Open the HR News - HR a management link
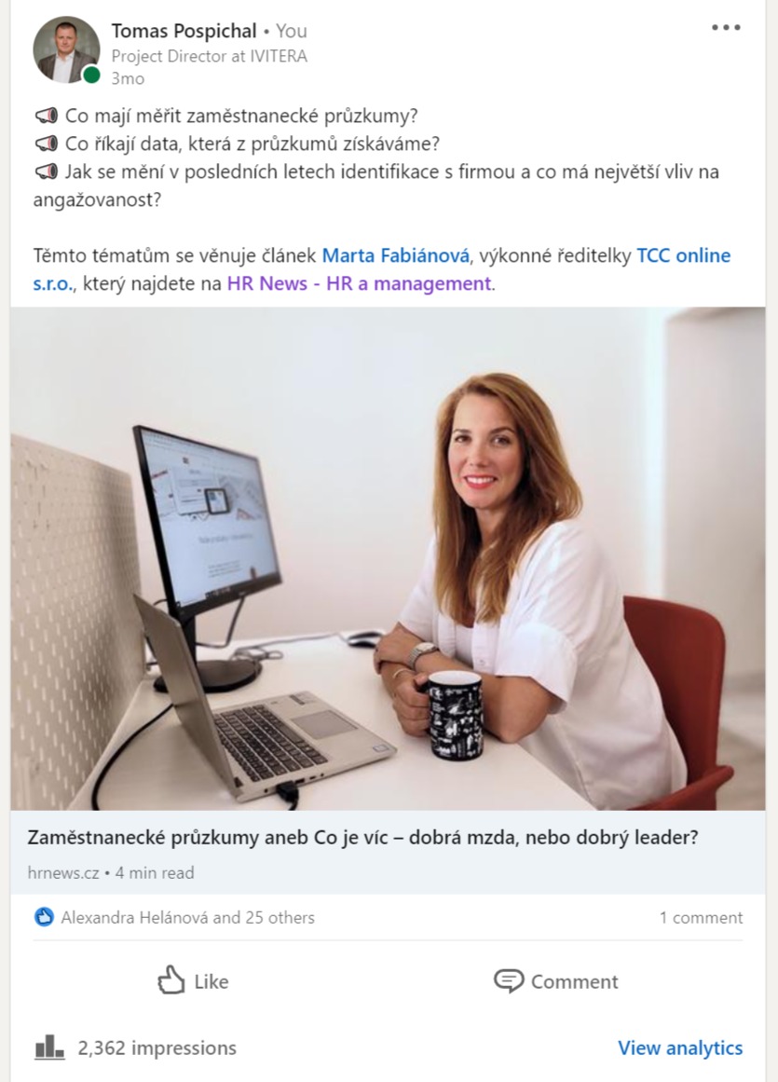This screenshot has width=778, height=1082. 360,283
